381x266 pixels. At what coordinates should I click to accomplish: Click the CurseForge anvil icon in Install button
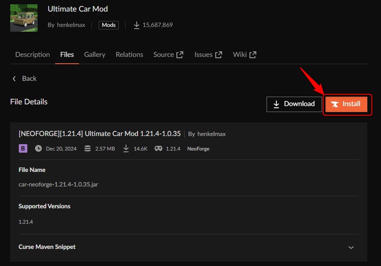point(335,104)
